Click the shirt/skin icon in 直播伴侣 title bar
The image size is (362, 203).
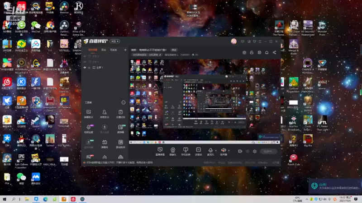click(254, 42)
